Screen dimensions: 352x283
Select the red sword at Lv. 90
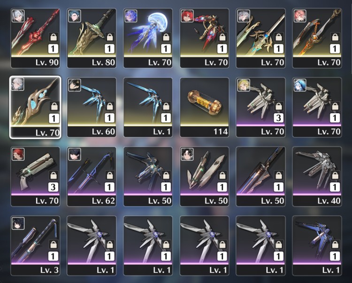(35, 38)
